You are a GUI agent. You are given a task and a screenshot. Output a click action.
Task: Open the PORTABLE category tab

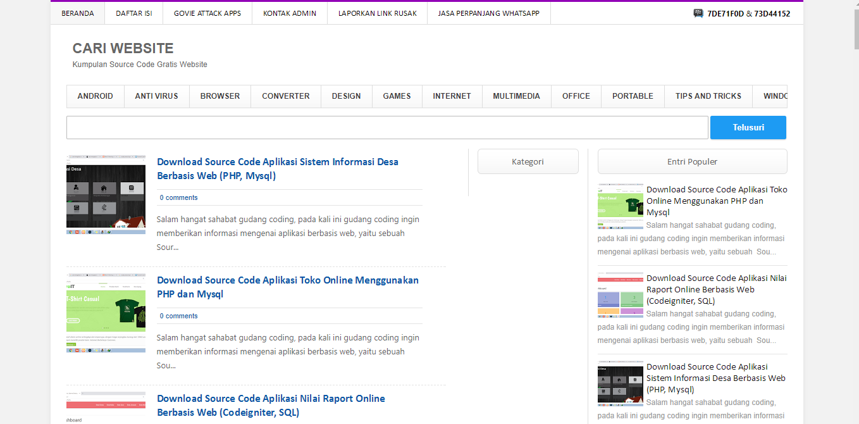tap(633, 96)
